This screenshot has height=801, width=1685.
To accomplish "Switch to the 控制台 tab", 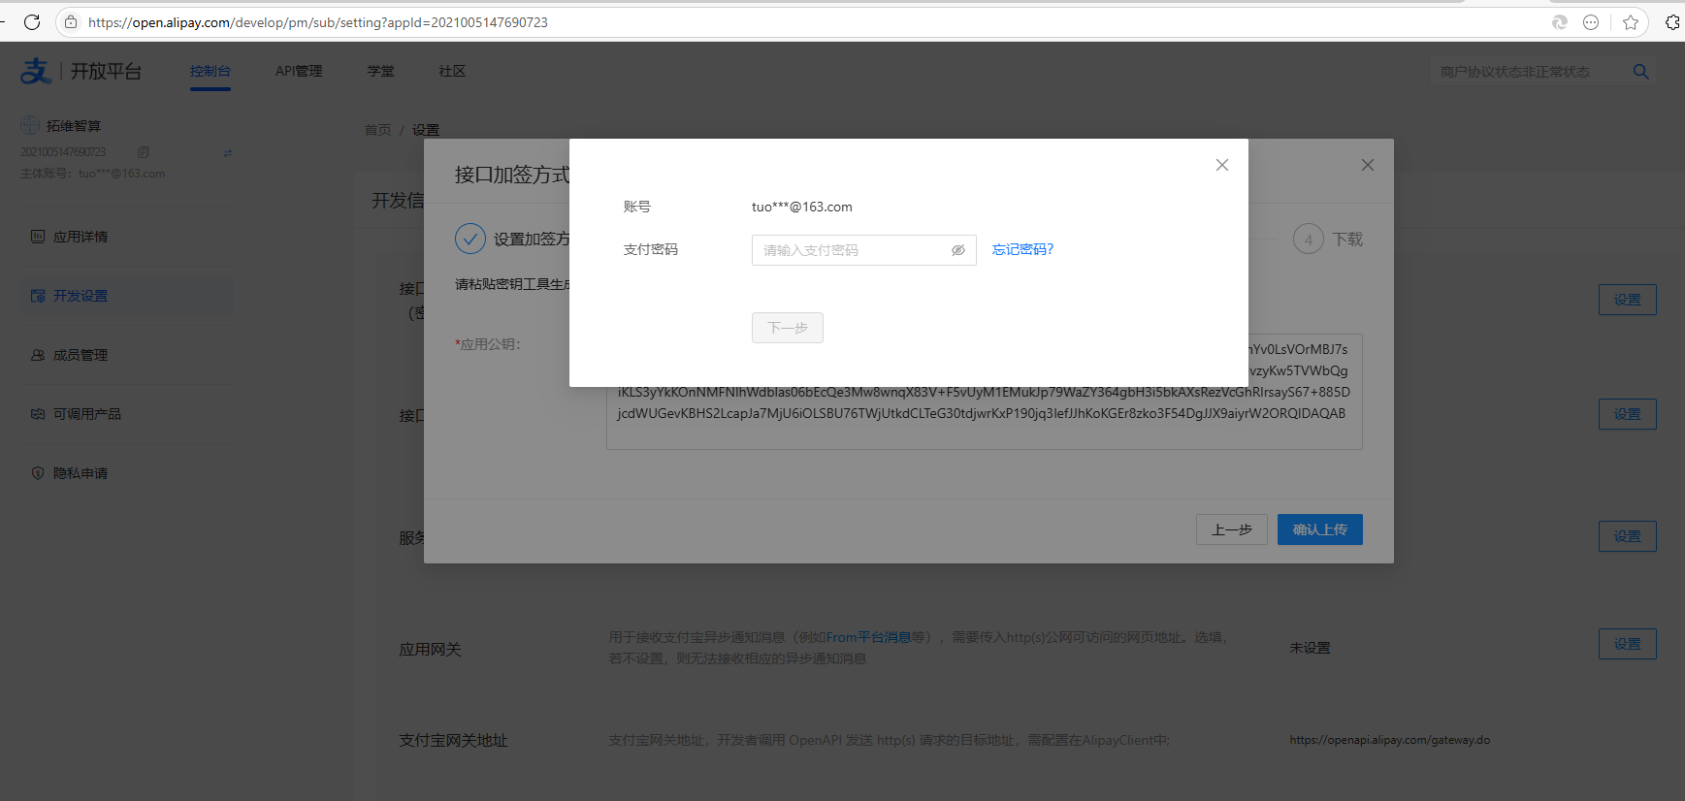I will tap(211, 71).
